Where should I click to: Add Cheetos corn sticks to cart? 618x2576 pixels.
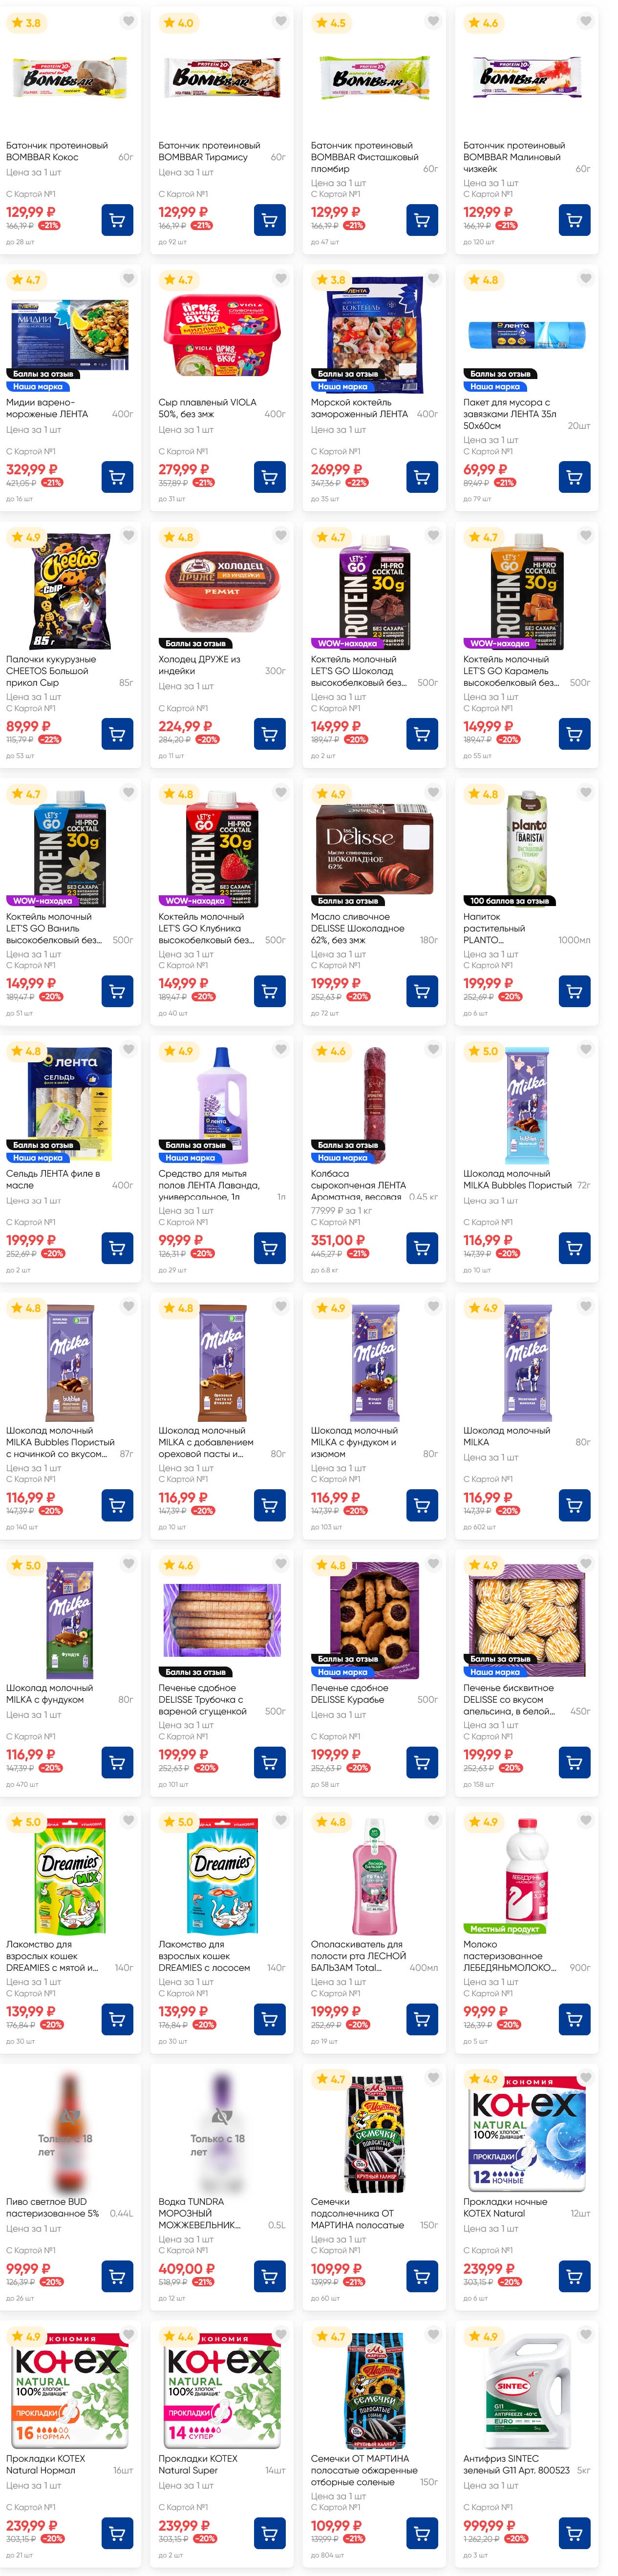tap(117, 733)
